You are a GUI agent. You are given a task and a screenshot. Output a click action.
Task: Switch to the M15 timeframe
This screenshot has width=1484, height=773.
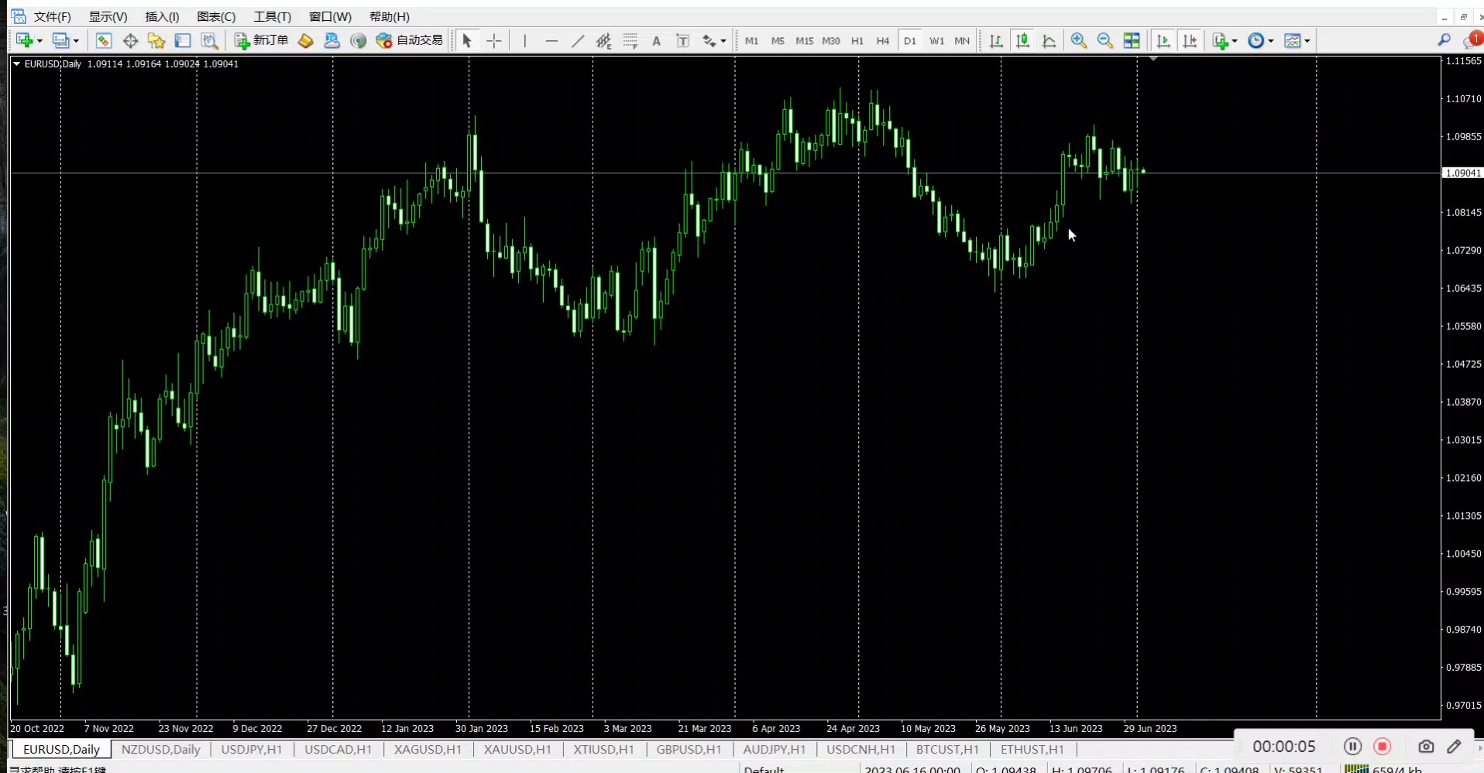pos(805,41)
